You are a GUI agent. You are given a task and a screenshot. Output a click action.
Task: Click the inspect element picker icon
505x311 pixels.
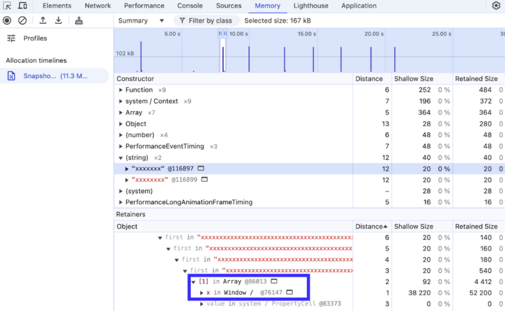click(x=7, y=6)
